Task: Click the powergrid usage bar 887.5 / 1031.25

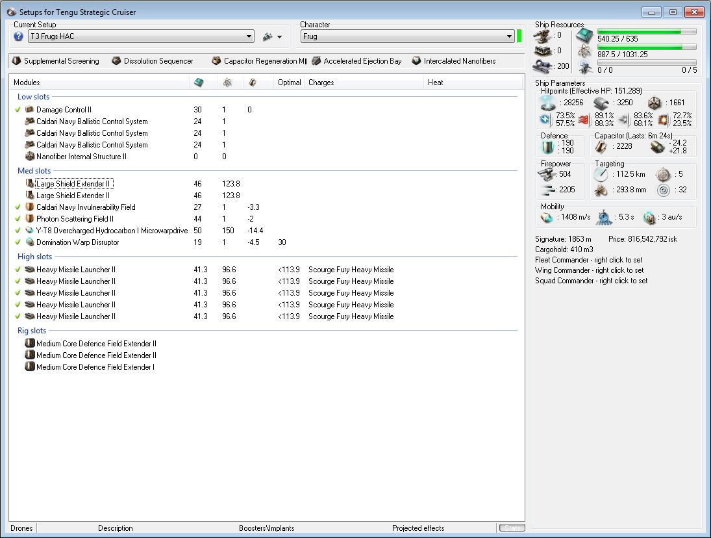Action: point(647,47)
